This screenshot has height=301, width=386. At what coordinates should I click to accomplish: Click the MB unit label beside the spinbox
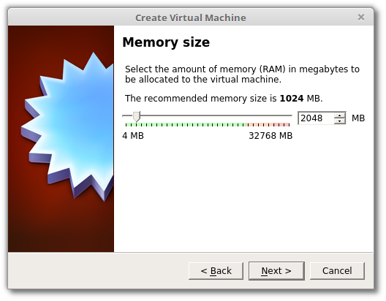click(358, 118)
